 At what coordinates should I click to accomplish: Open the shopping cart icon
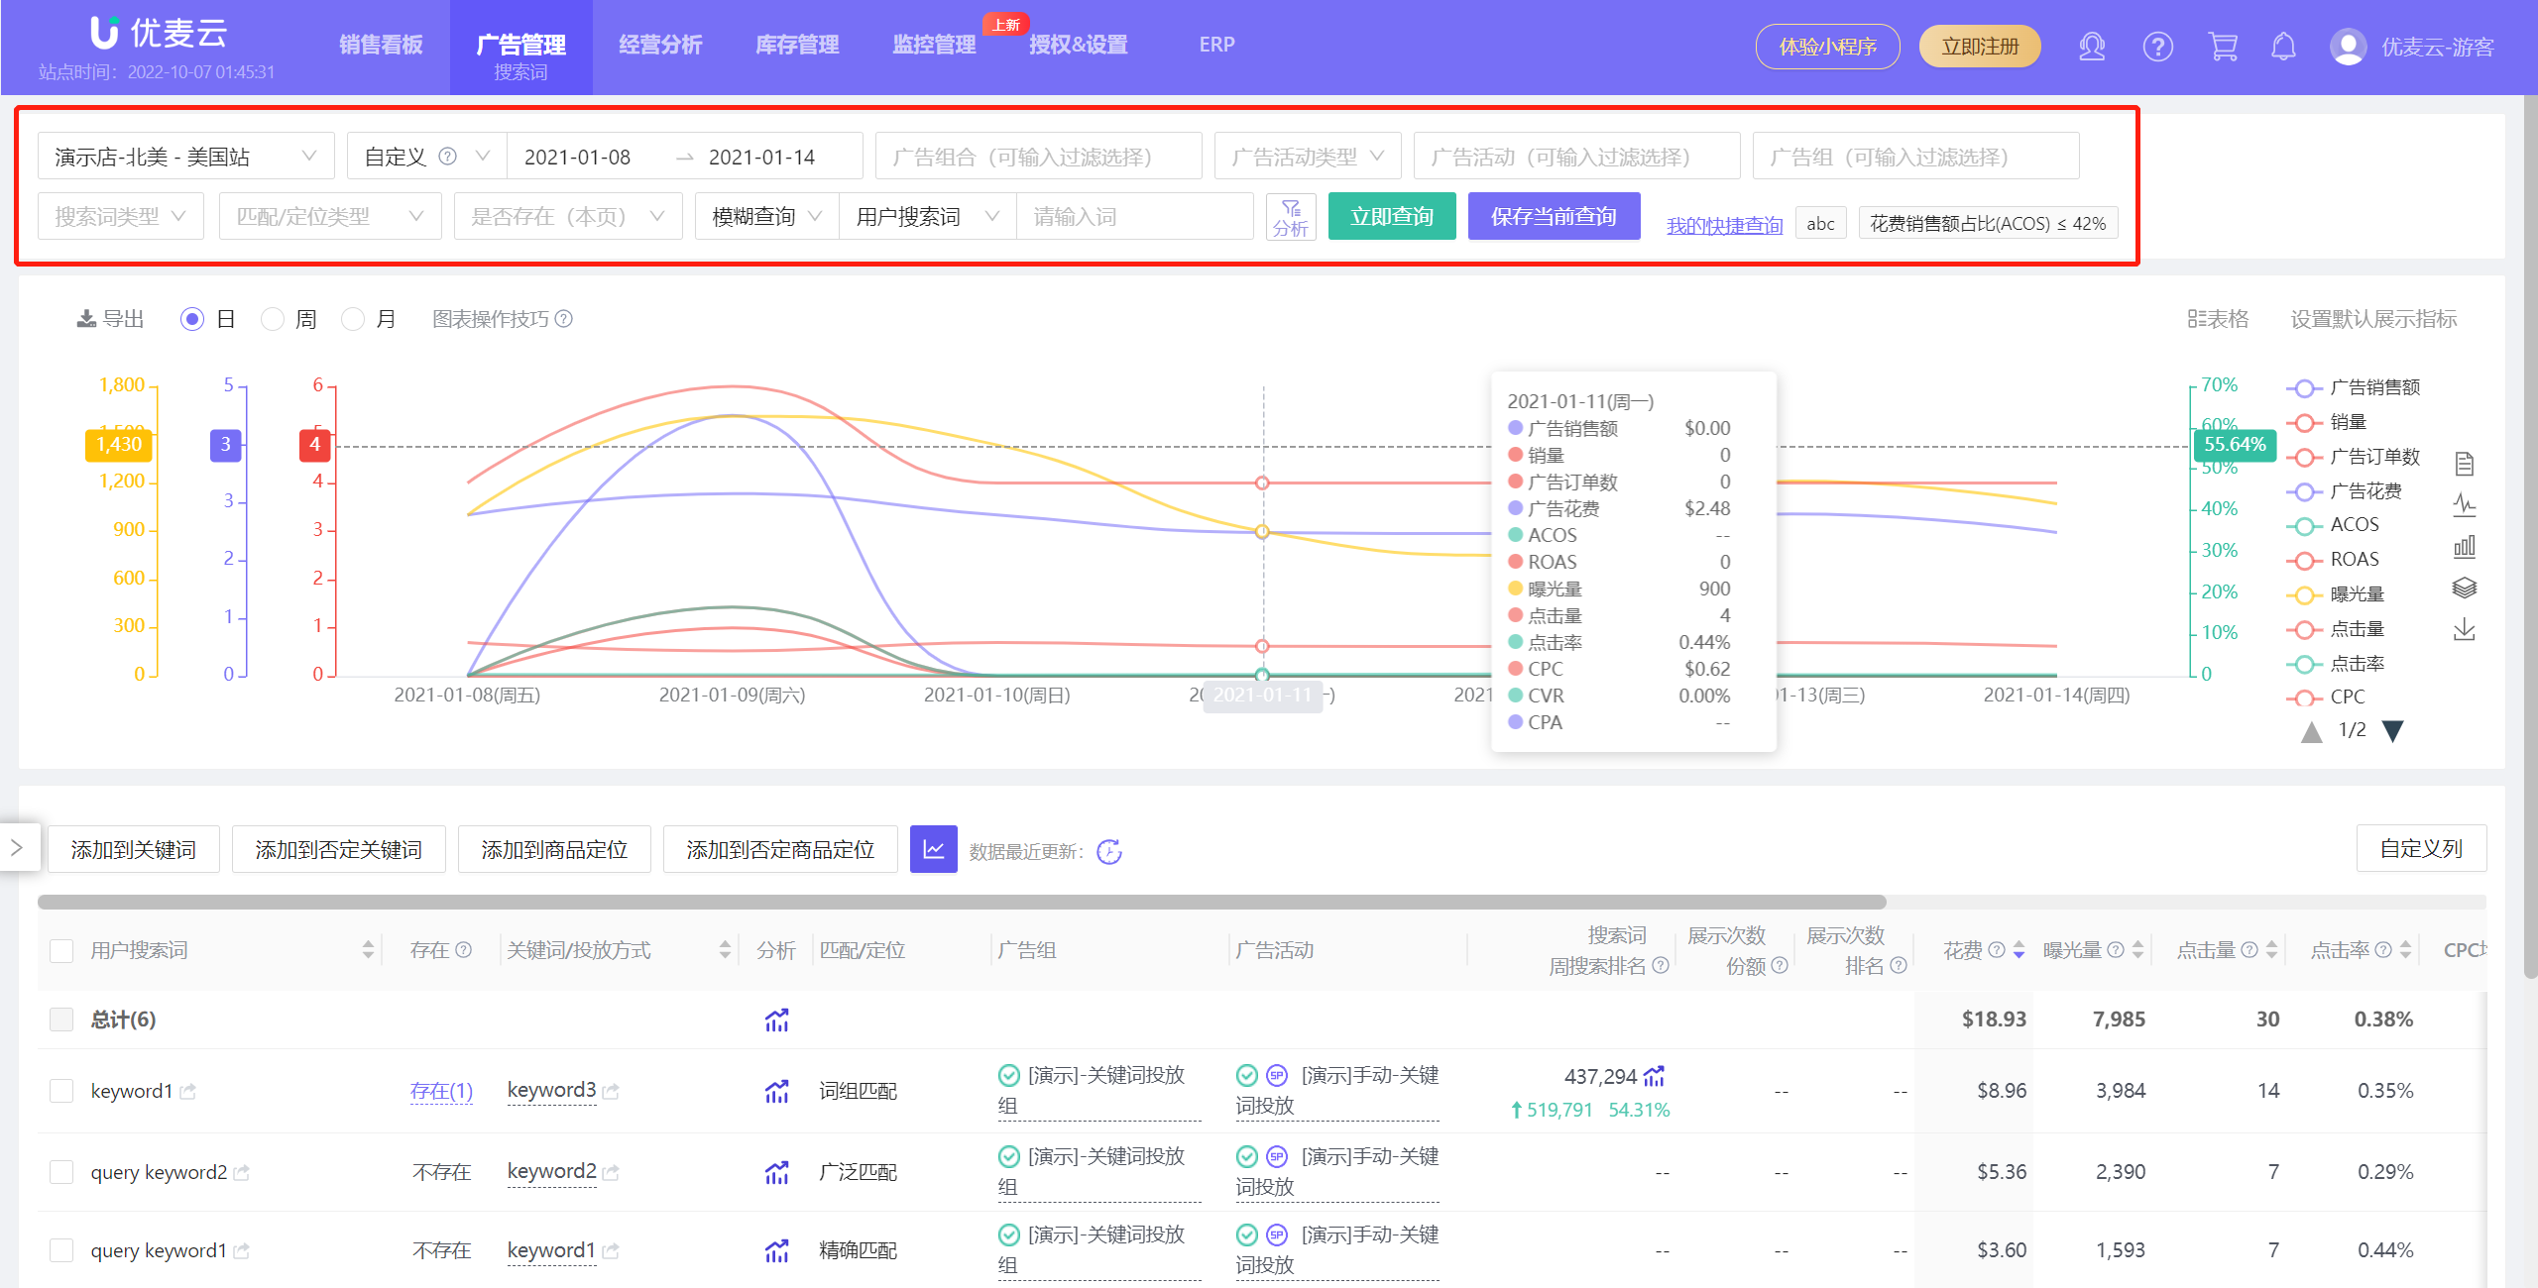coord(2223,47)
